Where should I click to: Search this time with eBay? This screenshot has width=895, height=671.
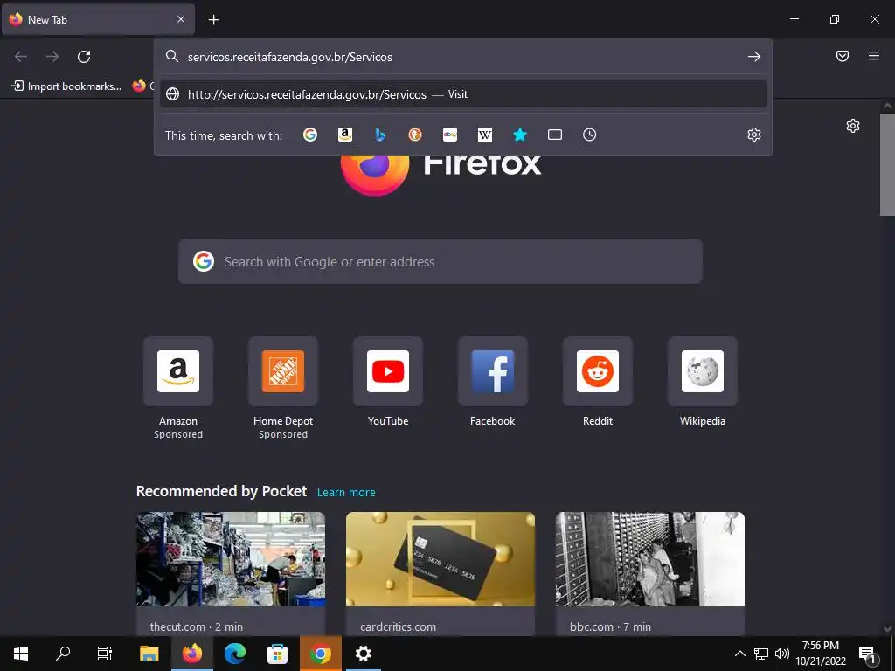click(x=450, y=135)
